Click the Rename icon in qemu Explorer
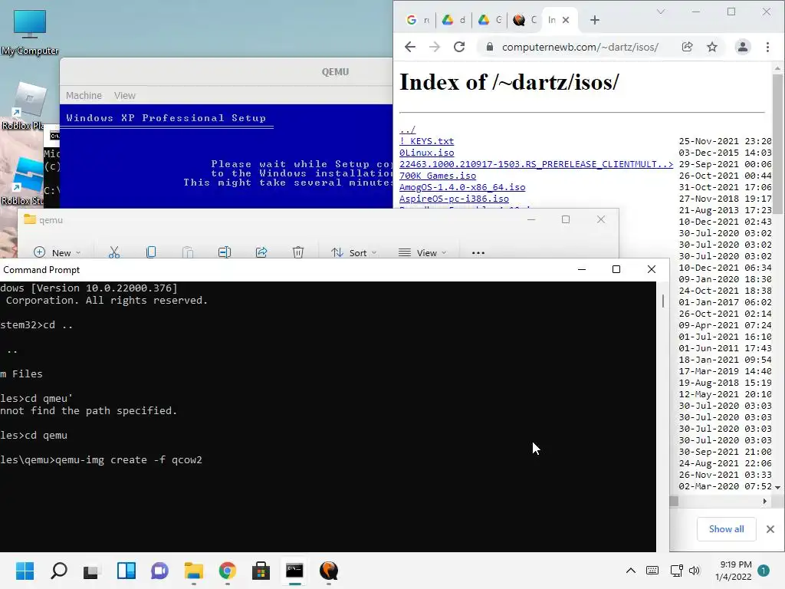This screenshot has width=785, height=589. [x=225, y=252]
